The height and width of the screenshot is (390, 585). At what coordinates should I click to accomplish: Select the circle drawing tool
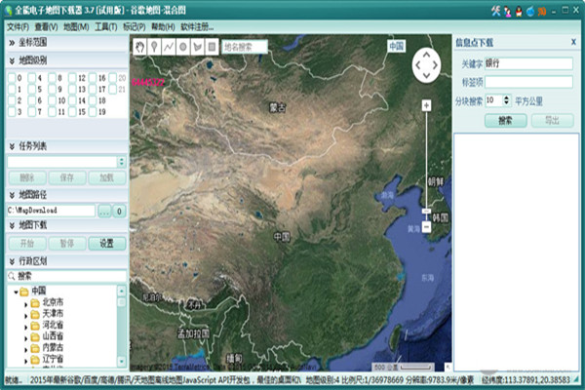pos(183,46)
